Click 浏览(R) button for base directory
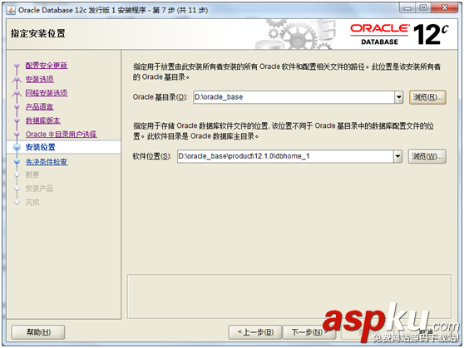 point(427,97)
